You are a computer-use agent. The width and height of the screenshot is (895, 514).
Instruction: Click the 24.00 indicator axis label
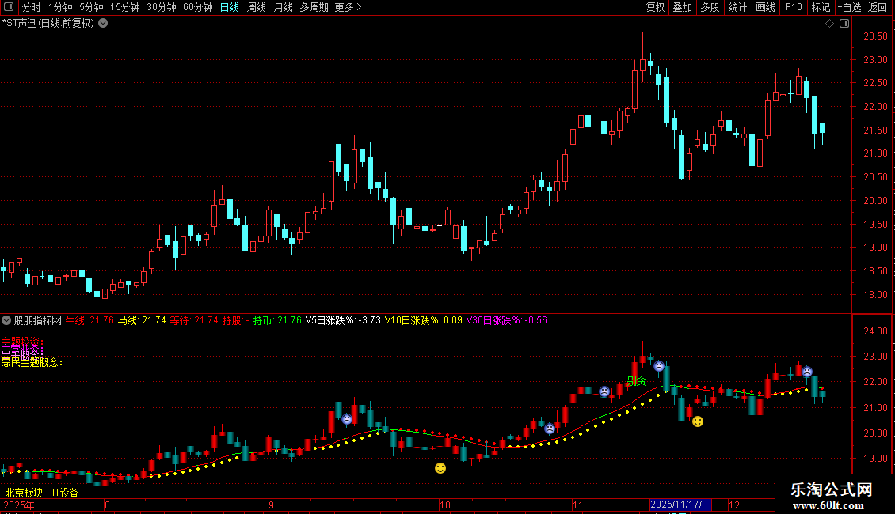click(x=875, y=331)
